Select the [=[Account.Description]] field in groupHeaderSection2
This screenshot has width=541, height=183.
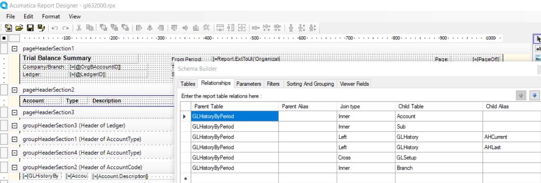pos(120,176)
